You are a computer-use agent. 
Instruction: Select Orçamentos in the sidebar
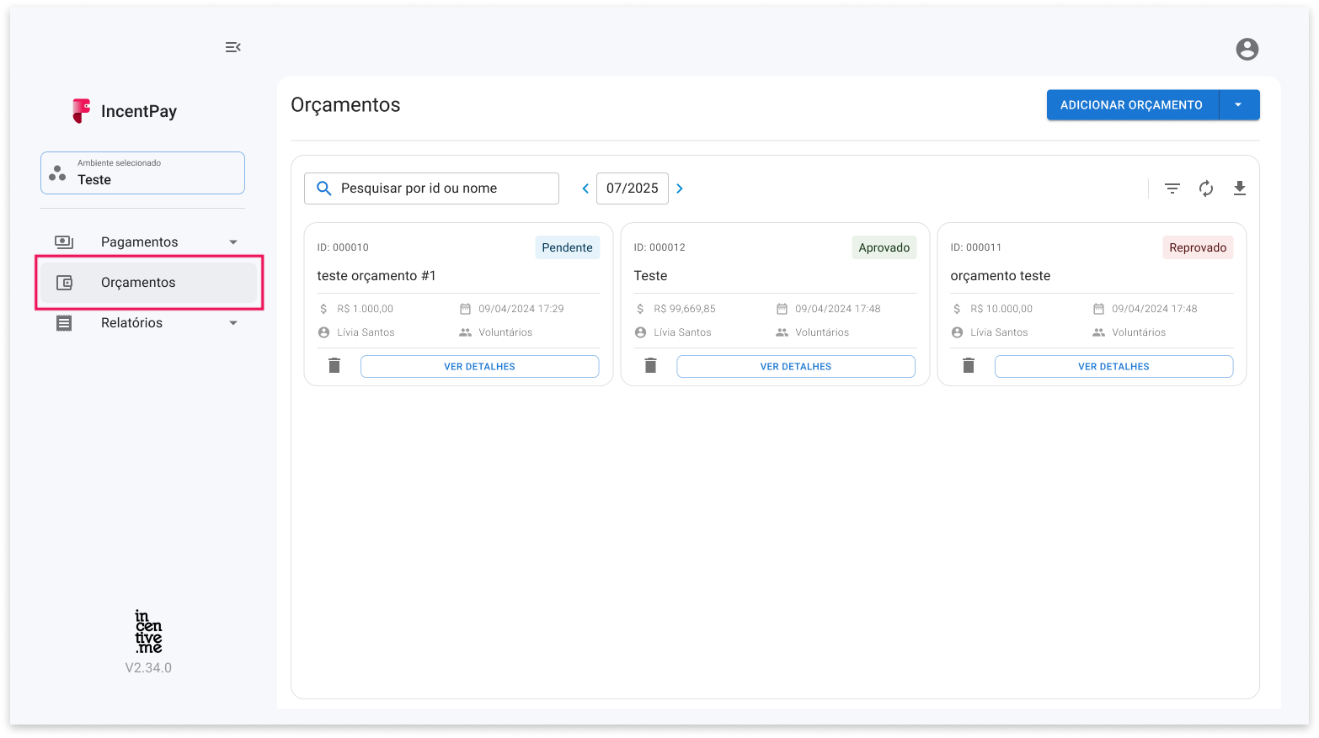[x=149, y=283]
